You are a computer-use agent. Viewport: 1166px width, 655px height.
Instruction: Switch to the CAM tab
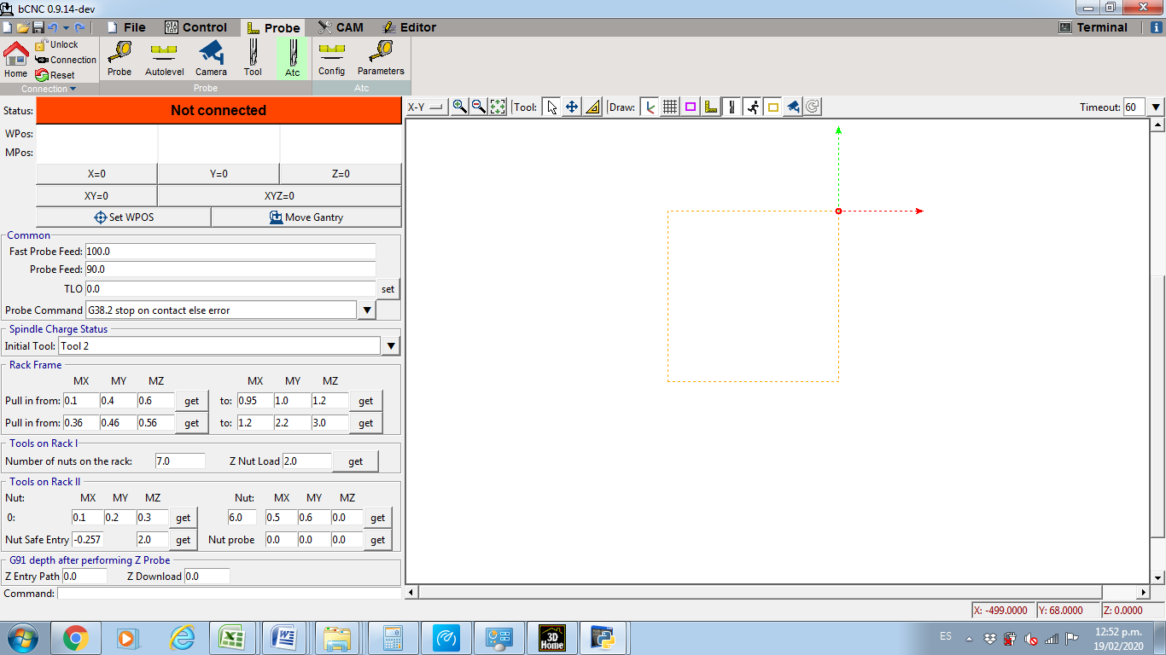coord(341,27)
